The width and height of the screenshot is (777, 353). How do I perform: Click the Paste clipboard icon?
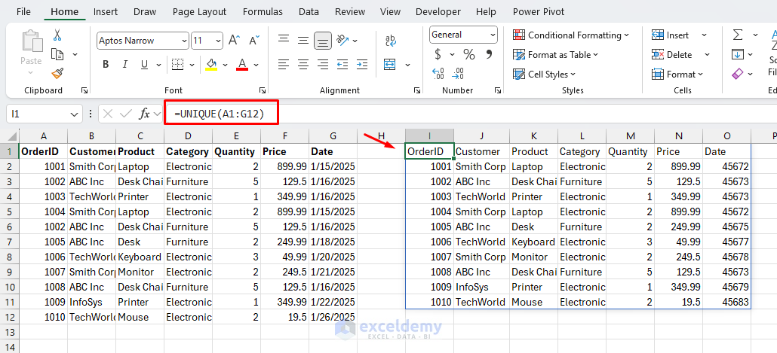31,42
